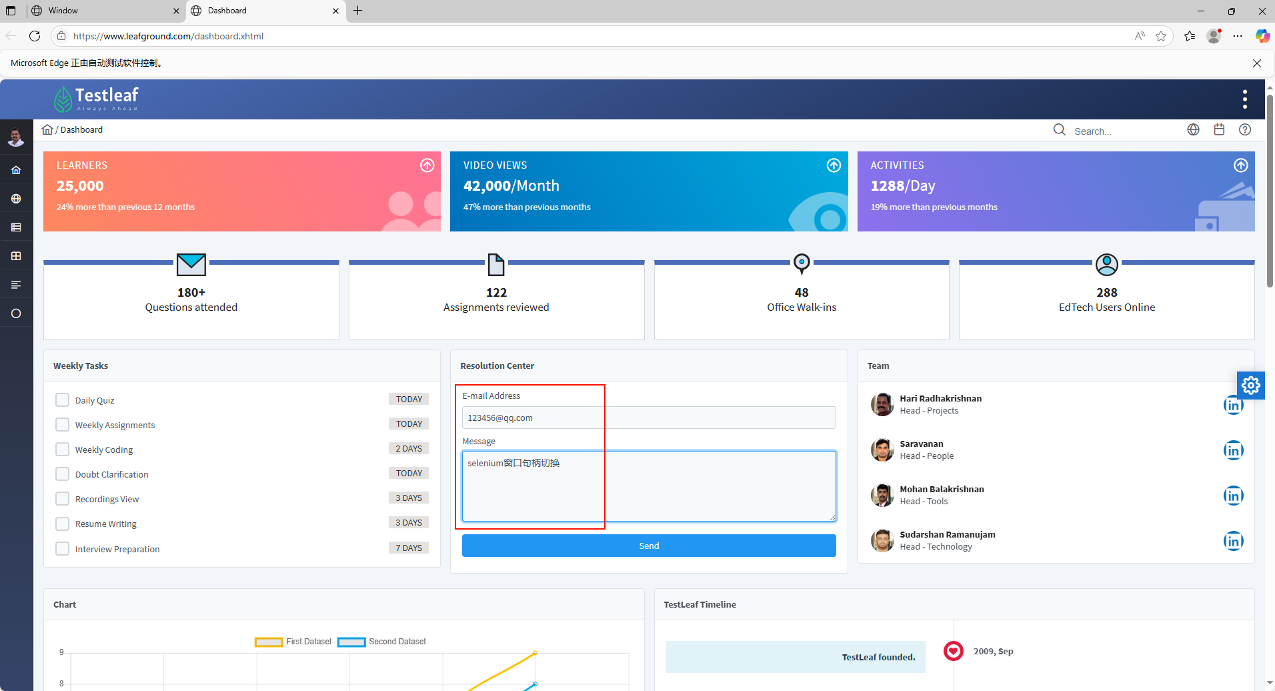Switch to the Window browser tab
Viewport: 1275px width, 691px height.
pyautogui.click(x=107, y=11)
